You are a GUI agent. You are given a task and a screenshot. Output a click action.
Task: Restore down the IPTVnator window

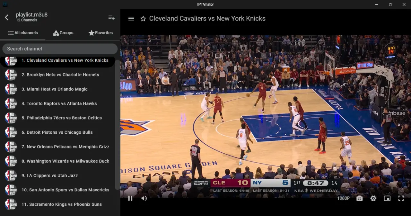[x=390, y=4]
